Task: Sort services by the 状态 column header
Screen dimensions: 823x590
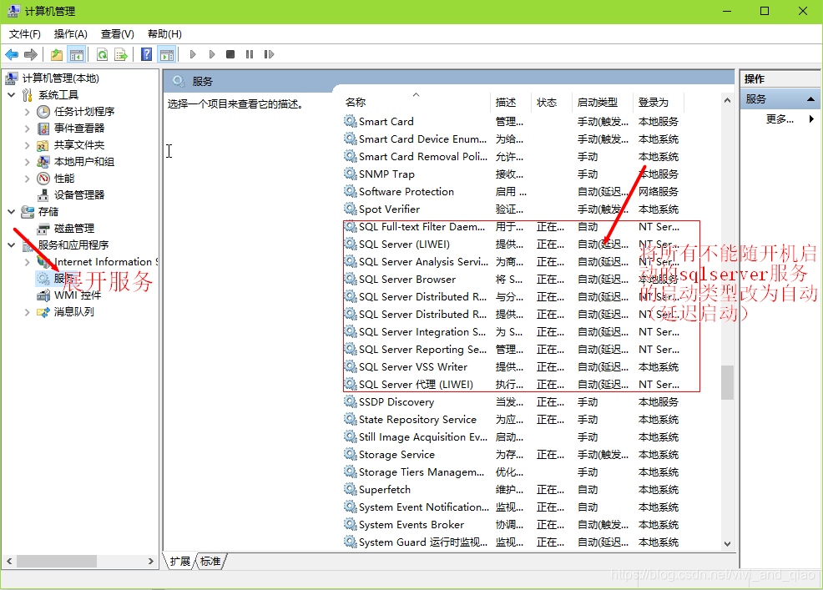Action: tap(548, 102)
